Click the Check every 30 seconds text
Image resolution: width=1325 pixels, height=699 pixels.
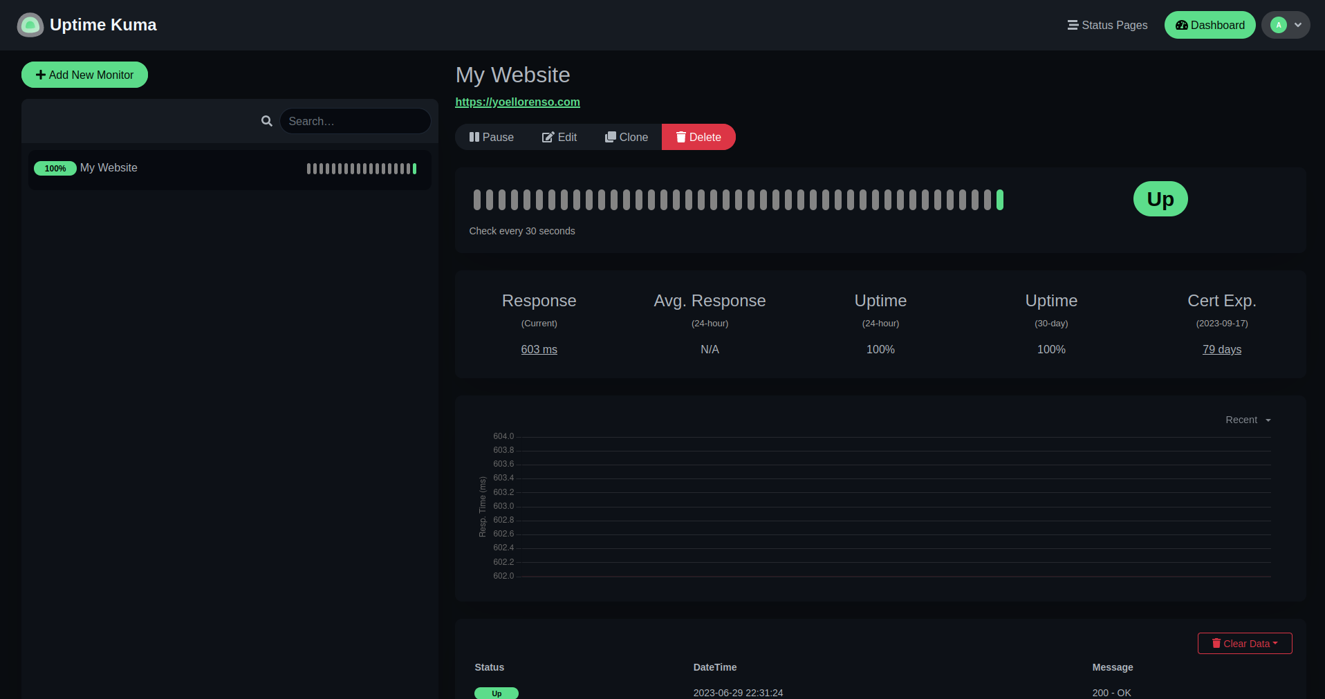pos(522,231)
